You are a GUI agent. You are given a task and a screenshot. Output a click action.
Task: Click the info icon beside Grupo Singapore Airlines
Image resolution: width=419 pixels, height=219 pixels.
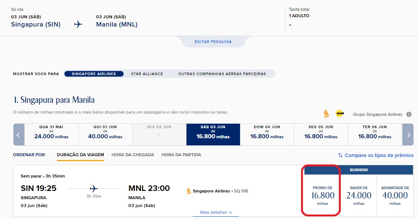(409, 114)
